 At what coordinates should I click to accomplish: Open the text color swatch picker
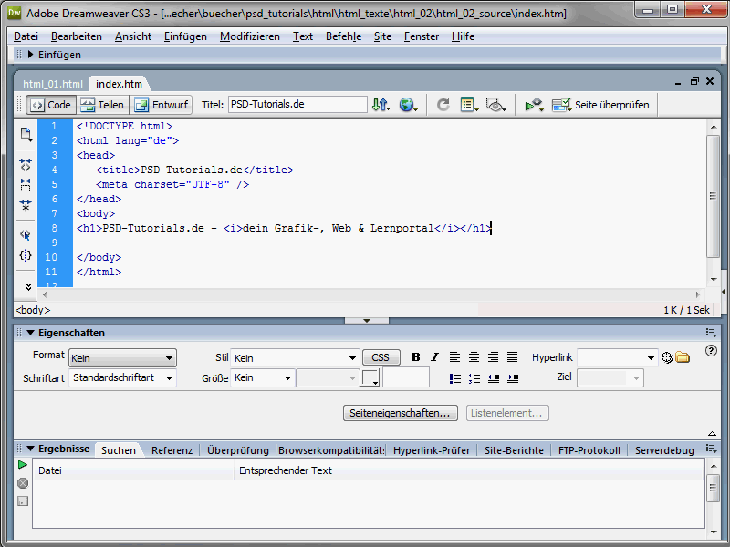pyautogui.click(x=370, y=377)
